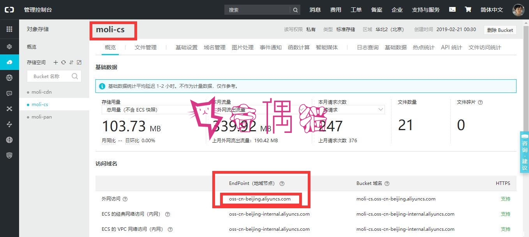The height and width of the screenshot is (237, 529).
Task: Sort the bucket list with sort icon
Action: click(x=71, y=62)
